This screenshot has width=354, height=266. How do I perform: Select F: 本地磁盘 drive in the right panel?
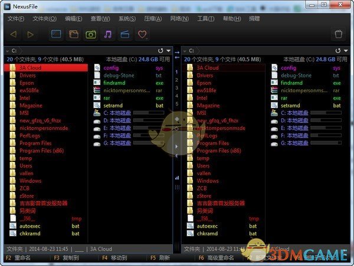[294, 135]
